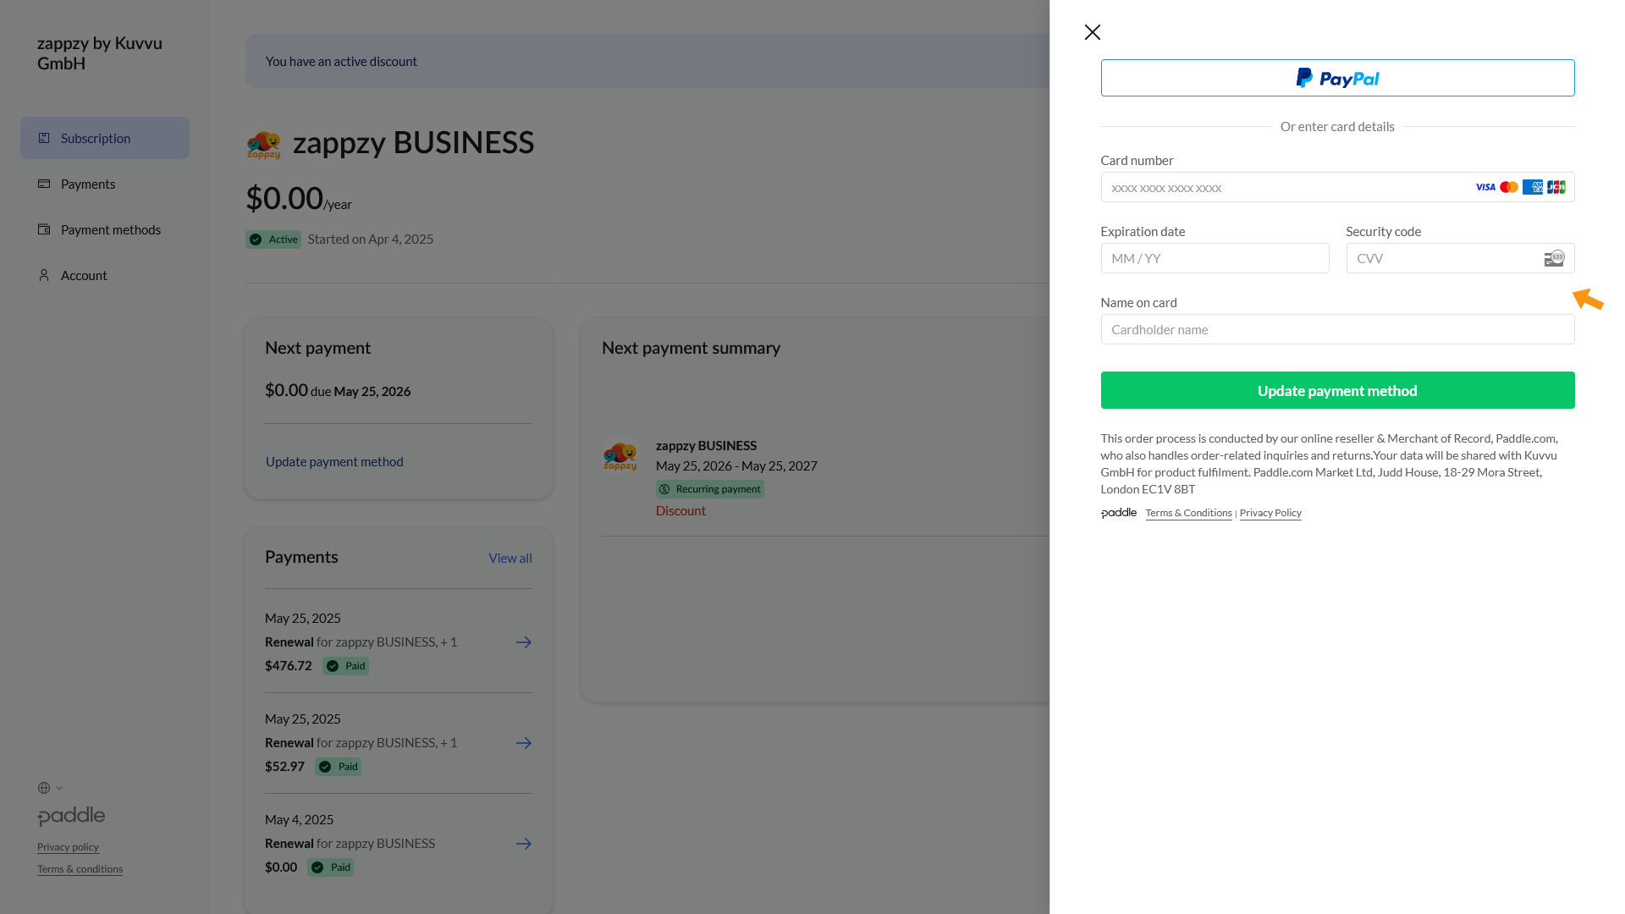The width and height of the screenshot is (1625, 914).
Task: Click View all in the Payments card
Action: 510,559
